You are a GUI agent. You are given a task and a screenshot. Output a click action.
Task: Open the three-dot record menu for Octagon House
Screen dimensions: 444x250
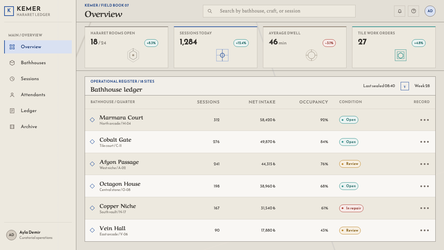[425, 186]
